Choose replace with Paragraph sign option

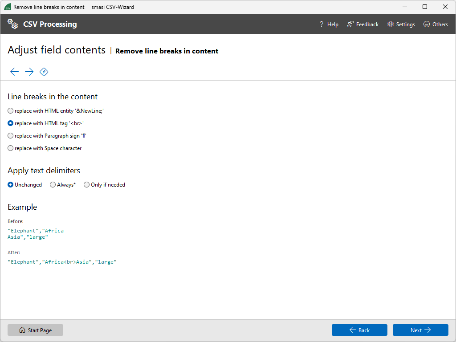[10, 135]
